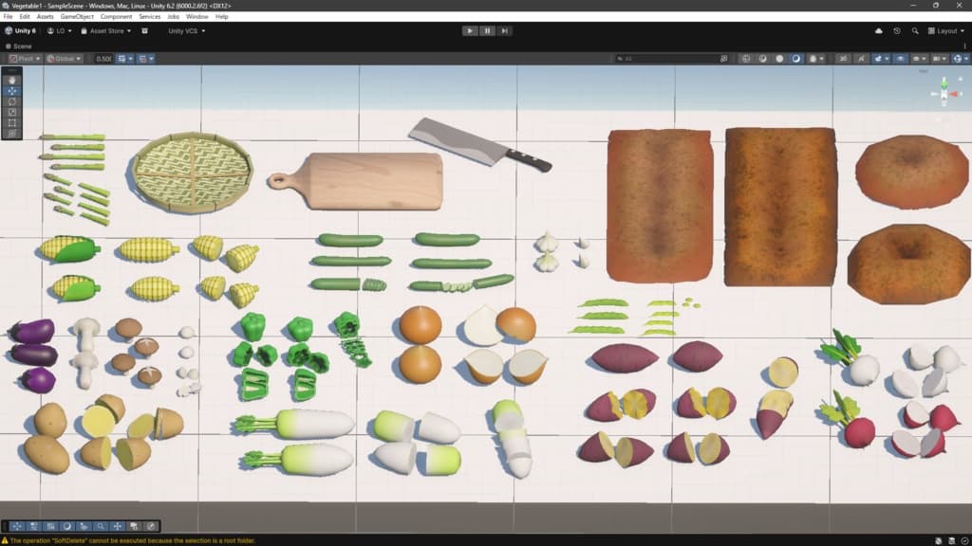Open the version history clock icon

point(896,31)
